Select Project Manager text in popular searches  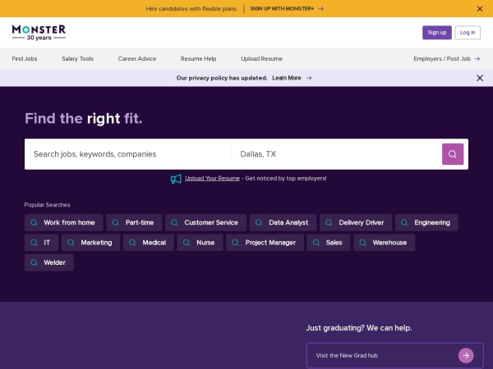click(x=270, y=243)
